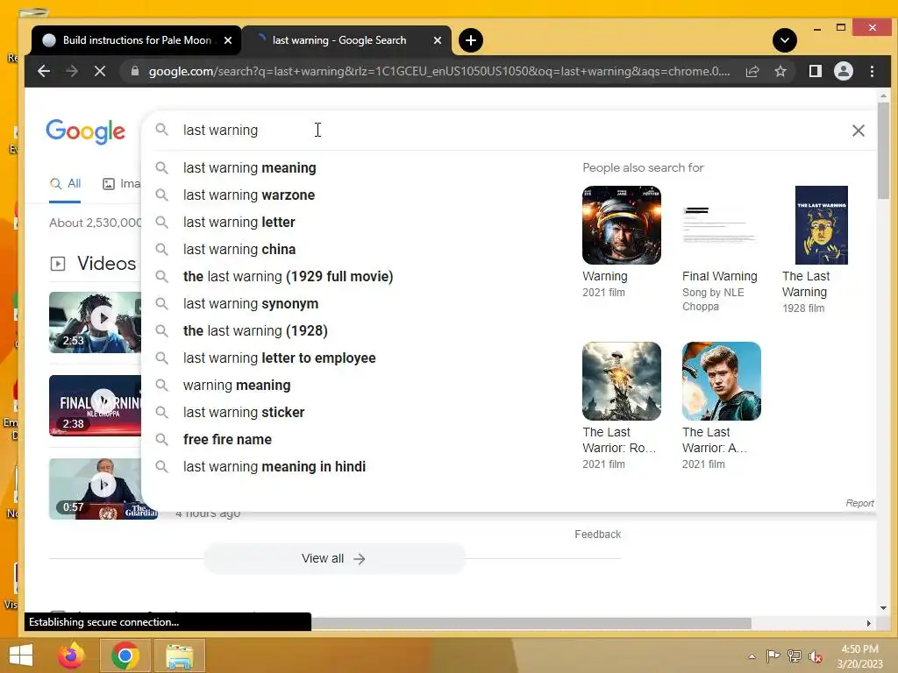Click the Google logo
The height and width of the screenshot is (673, 898).
(x=85, y=131)
